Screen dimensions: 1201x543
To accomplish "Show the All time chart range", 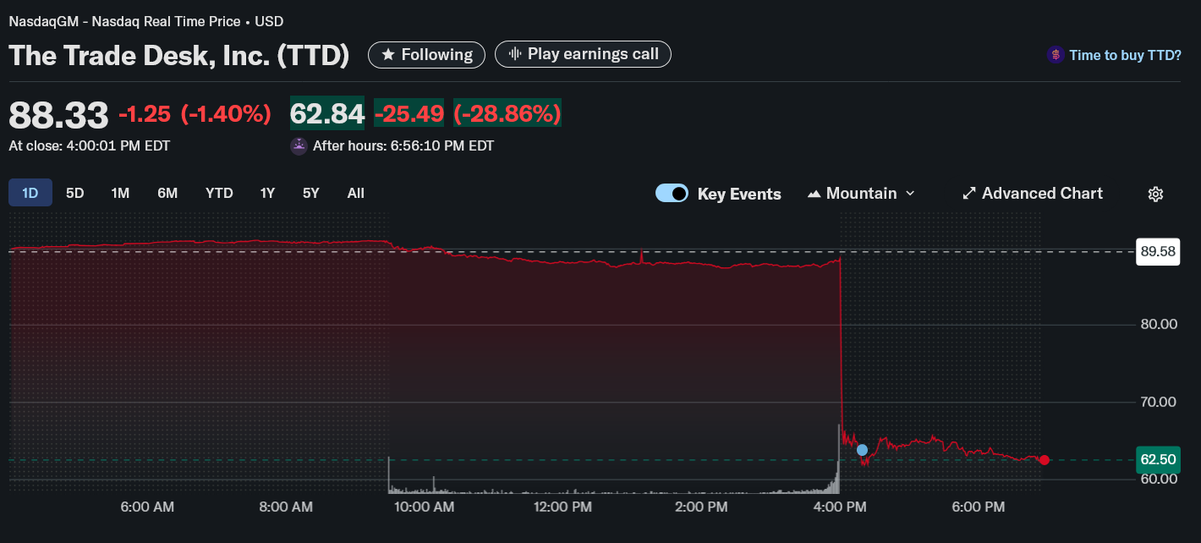I will [356, 193].
